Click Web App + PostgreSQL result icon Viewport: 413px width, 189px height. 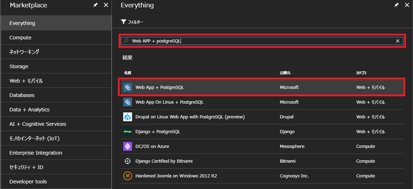coord(127,87)
